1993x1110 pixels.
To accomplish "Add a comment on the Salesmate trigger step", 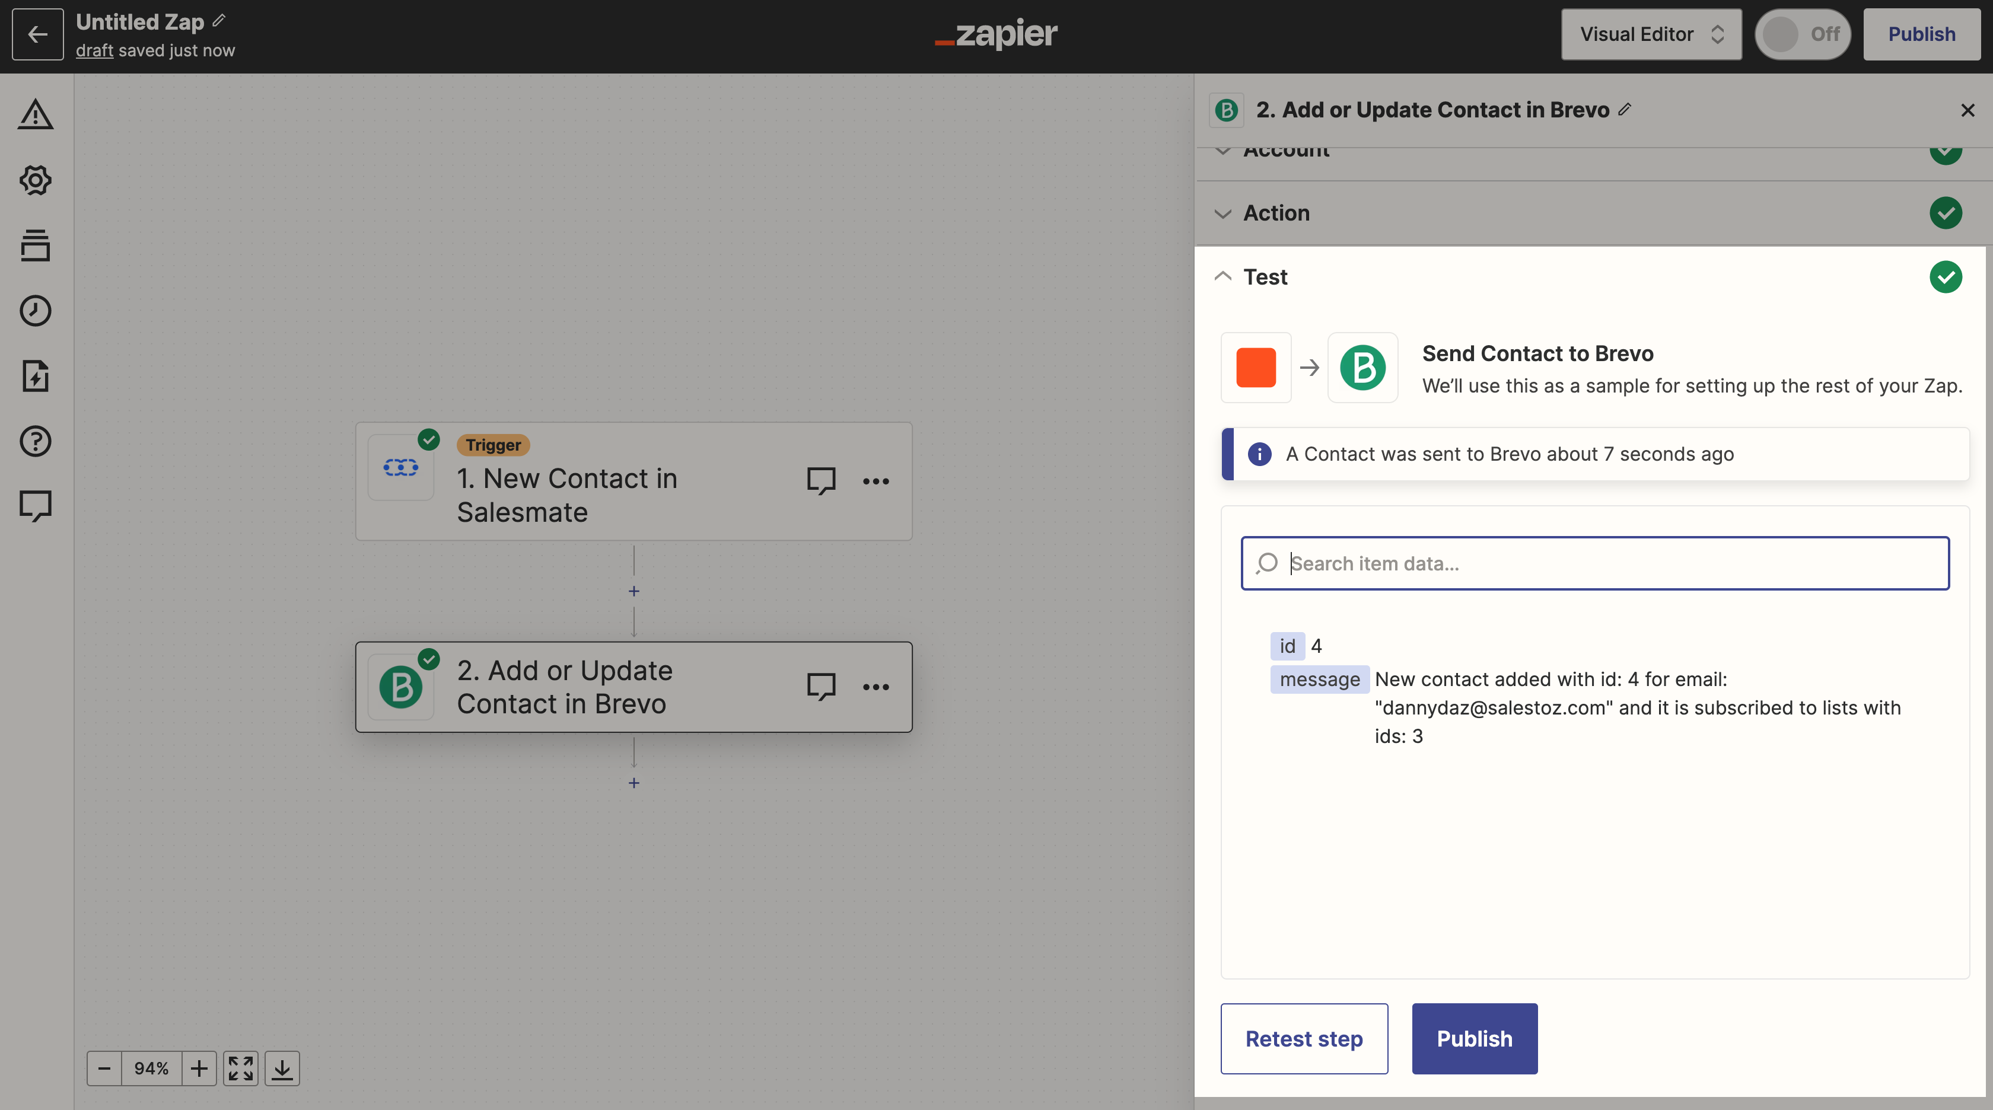I will [821, 481].
